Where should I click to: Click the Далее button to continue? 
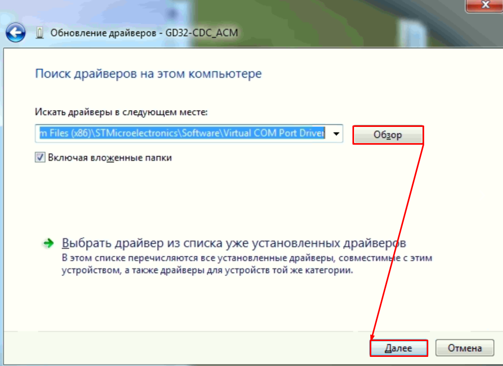tap(399, 348)
